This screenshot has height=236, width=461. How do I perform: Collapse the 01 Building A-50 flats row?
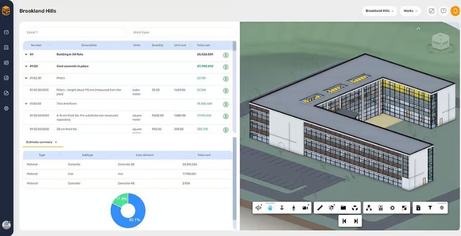click(26, 54)
